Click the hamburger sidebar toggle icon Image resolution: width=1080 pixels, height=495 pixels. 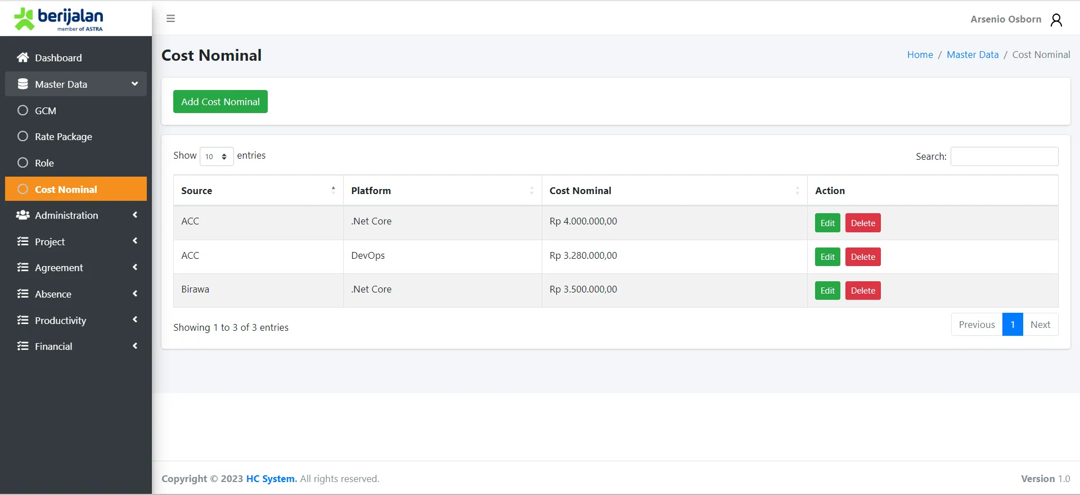coord(170,19)
